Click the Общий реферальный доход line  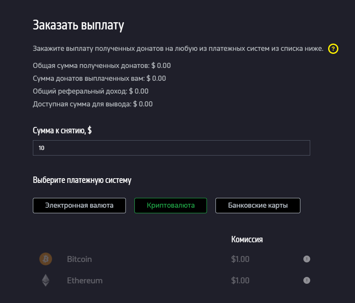click(x=90, y=91)
